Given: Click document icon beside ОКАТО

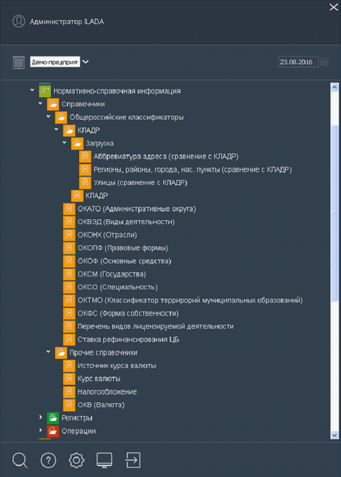Looking at the screenshot, I should pyautogui.click(x=69, y=209).
